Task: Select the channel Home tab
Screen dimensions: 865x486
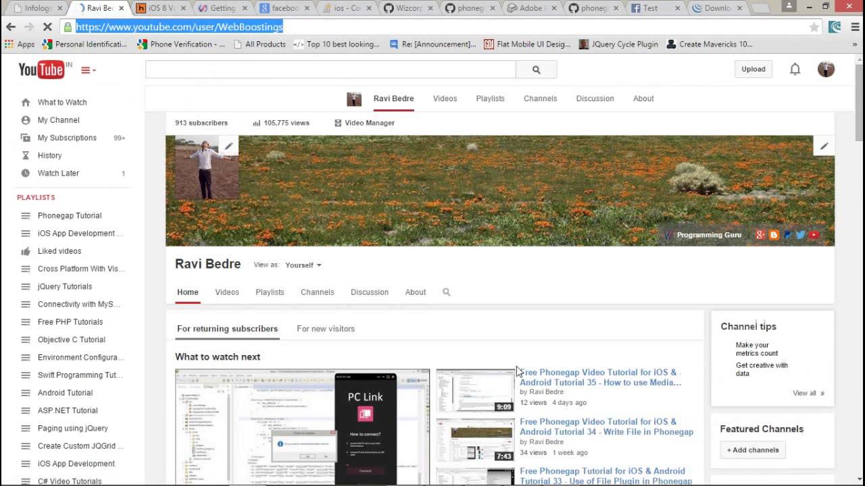Action: 188,292
